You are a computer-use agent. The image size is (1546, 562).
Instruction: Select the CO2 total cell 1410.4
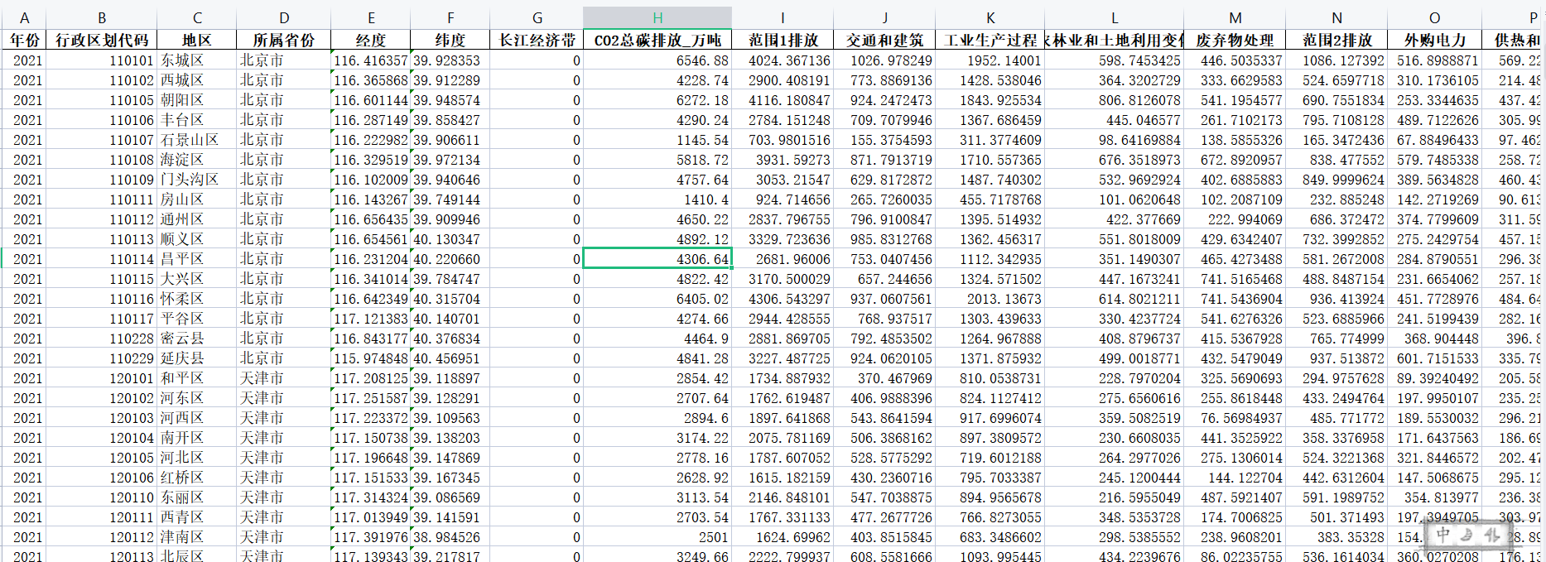[657, 199]
